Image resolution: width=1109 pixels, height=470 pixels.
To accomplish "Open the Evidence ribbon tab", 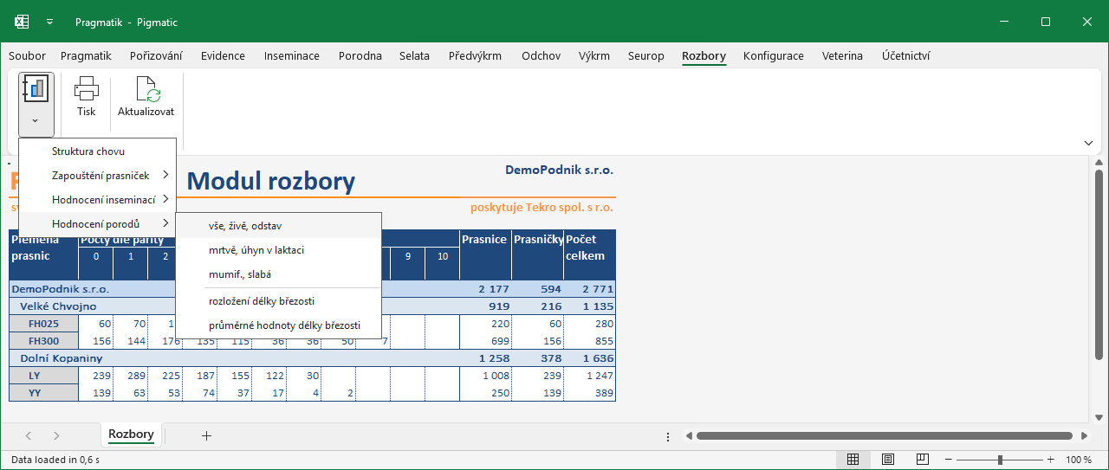I will click(x=223, y=56).
